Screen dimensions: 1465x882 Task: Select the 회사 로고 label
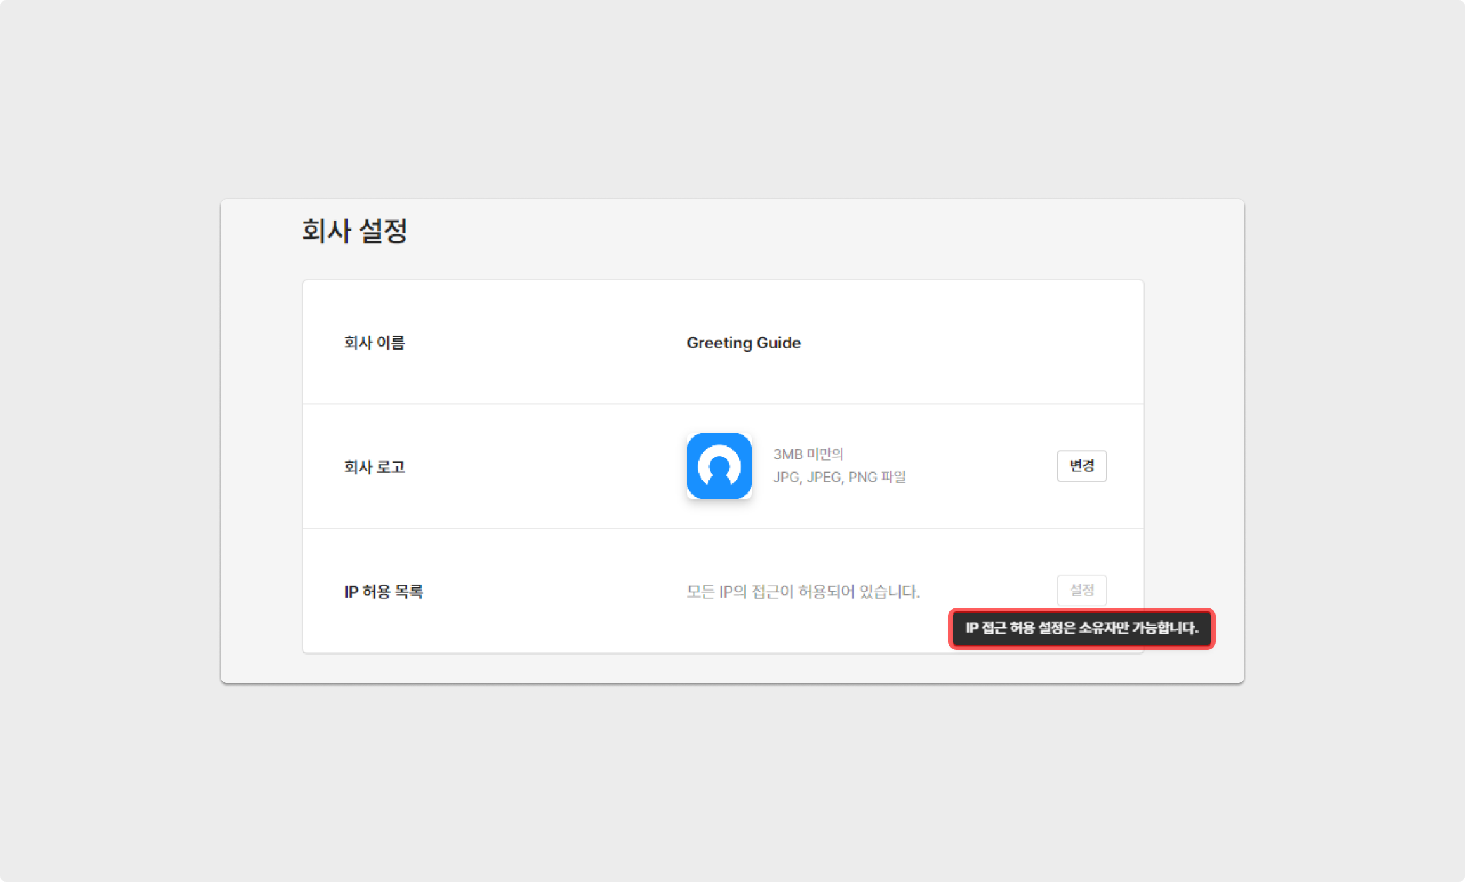(x=374, y=467)
